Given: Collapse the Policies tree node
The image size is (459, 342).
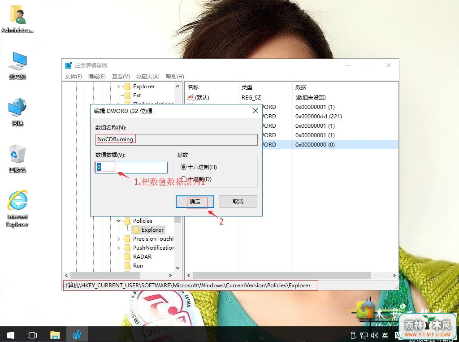Looking at the screenshot, I should point(118,221).
